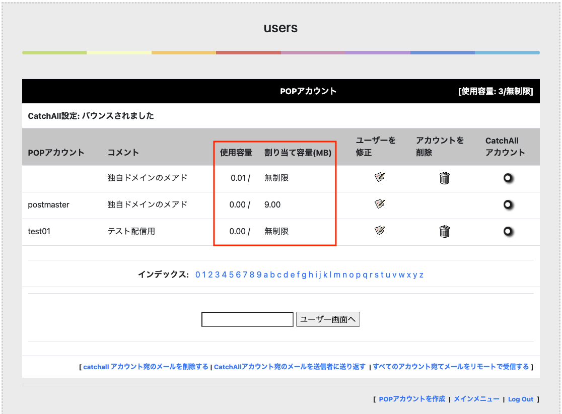Select index letter m
Viewport: 562px width, 414px height.
coord(337,275)
